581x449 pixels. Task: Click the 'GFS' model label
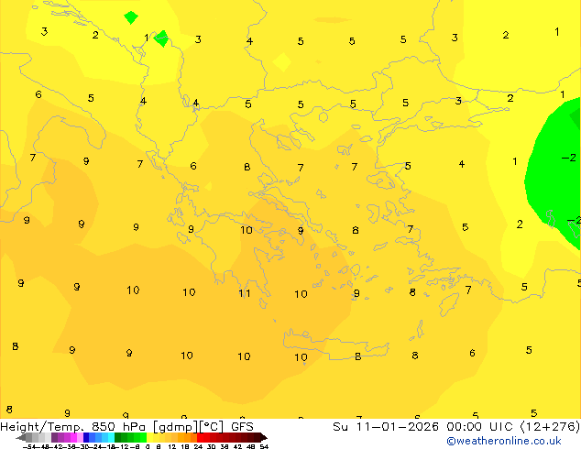(x=242, y=426)
